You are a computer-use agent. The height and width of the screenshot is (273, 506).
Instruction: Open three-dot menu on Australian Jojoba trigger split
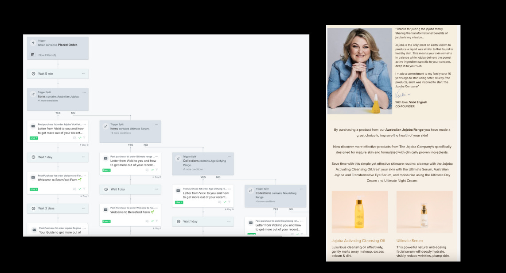tap(84, 93)
